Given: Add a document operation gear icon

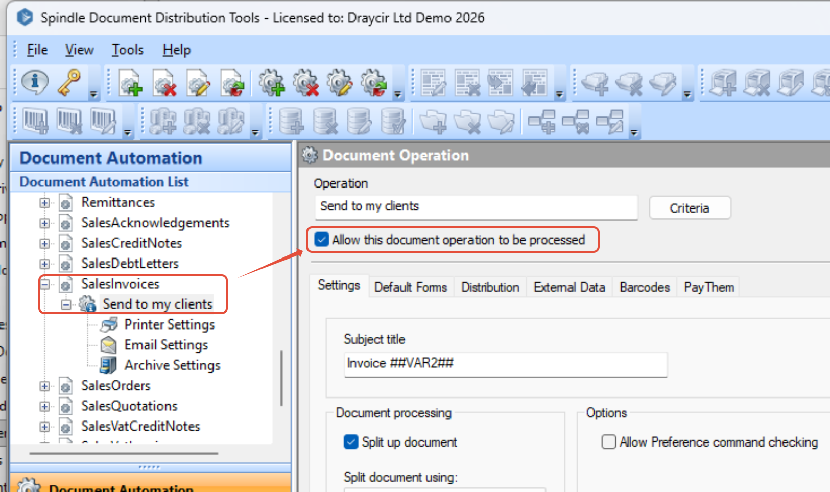Looking at the screenshot, I should coord(271,83).
